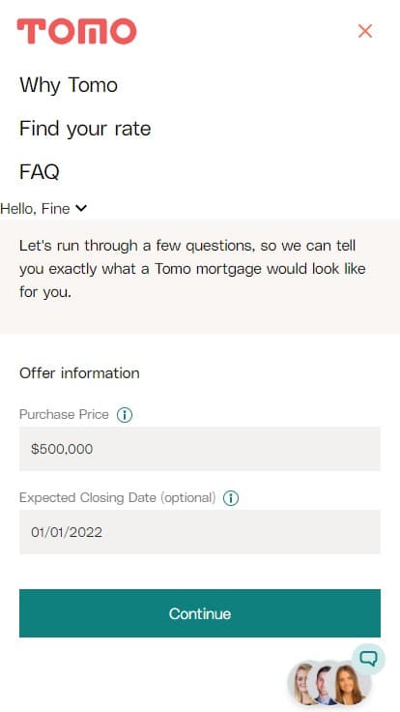Expand the chevron beside Hello, Fine
This screenshot has width=400, height=712.
pyautogui.click(x=81, y=208)
